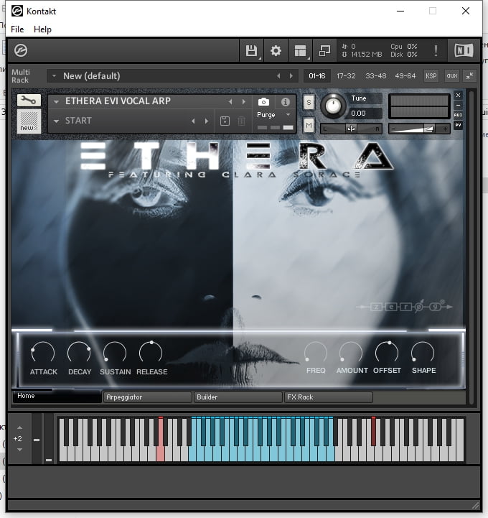Click the instrument volume slider

tap(418, 129)
